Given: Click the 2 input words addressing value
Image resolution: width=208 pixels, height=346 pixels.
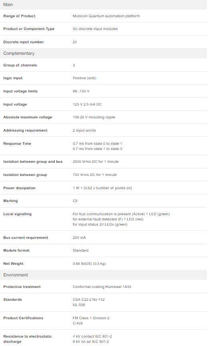Looking at the screenshot, I should point(84,130).
